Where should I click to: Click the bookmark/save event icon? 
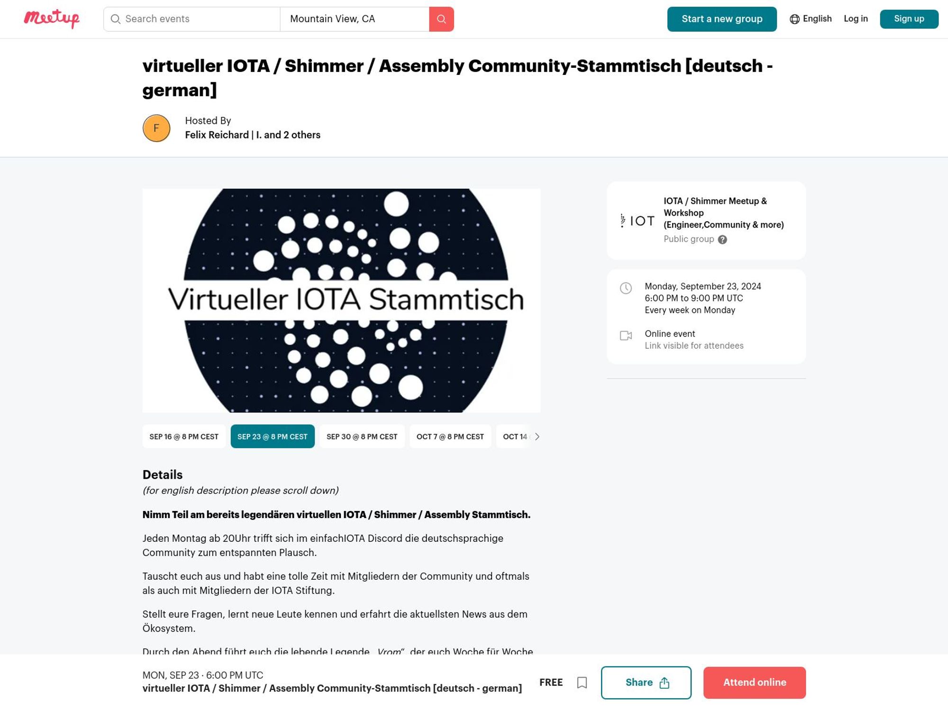click(x=582, y=682)
